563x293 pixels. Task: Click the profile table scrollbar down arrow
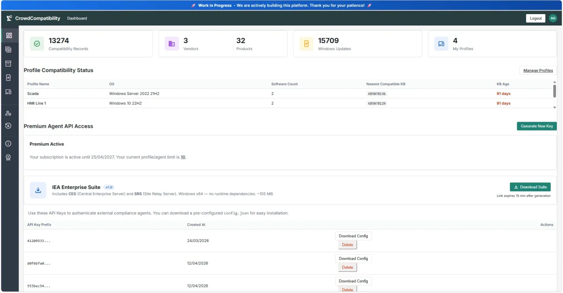coord(554,107)
